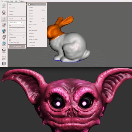Choose Reduce from the Edit menu
The height and width of the screenshot is (132, 132).
(37, 10)
